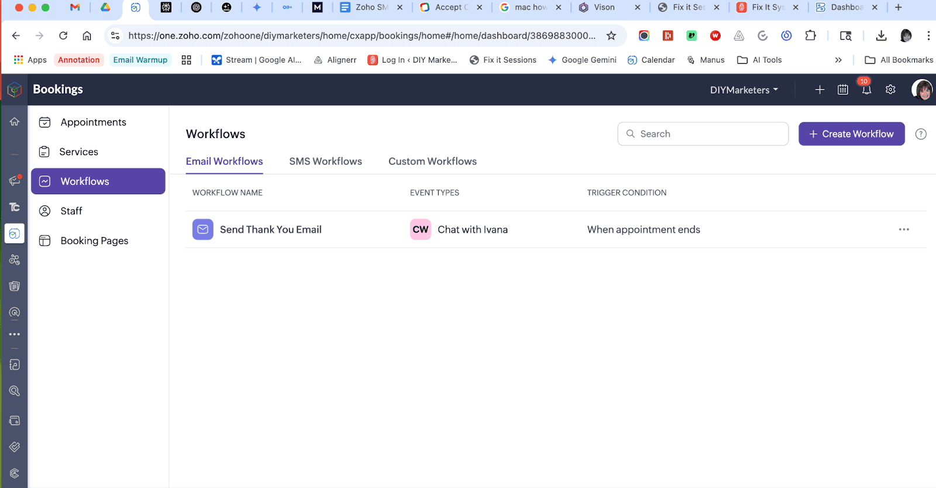The height and width of the screenshot is (488, 936).
Task: Open Services in the sidebar
Action: 98,152
